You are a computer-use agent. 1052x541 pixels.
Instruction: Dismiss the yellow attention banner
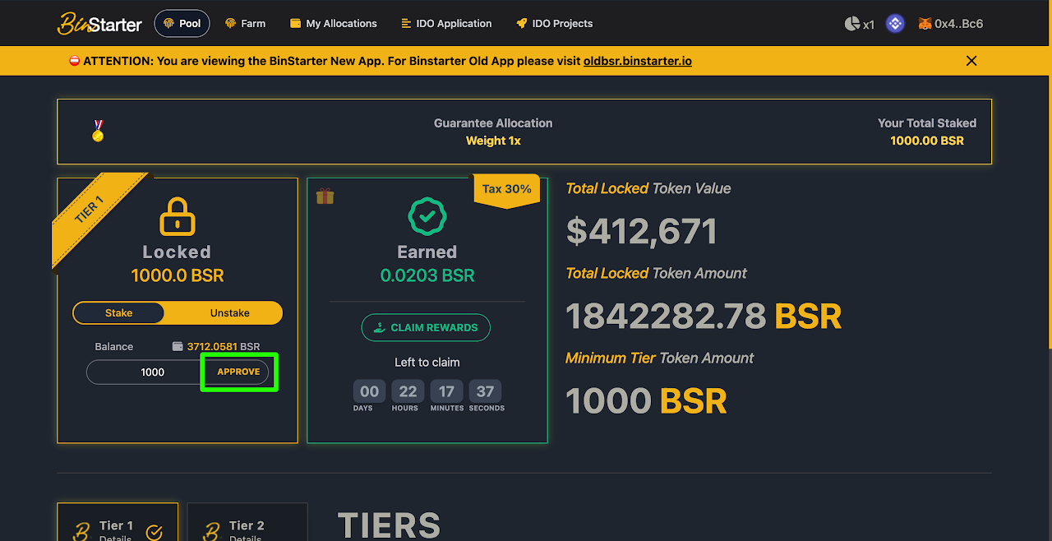click(971, 61)
